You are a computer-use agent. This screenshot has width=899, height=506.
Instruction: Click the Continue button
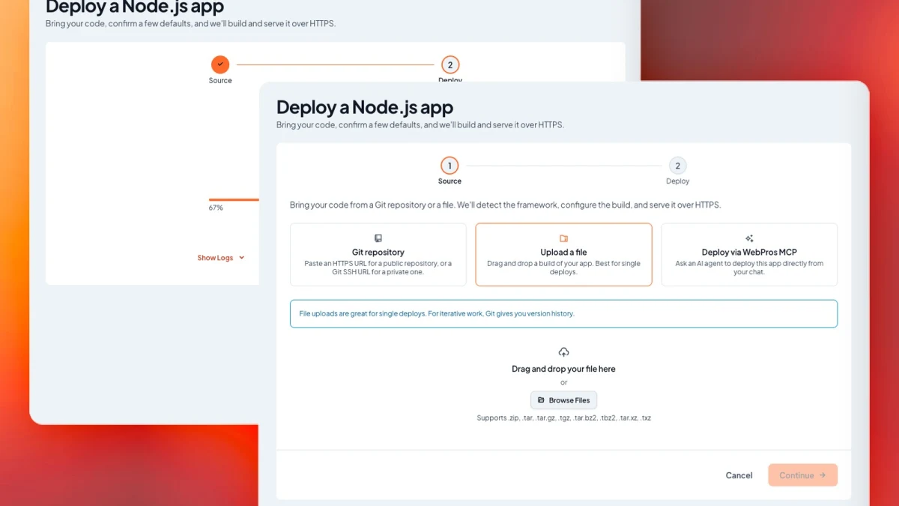[802, 475]
